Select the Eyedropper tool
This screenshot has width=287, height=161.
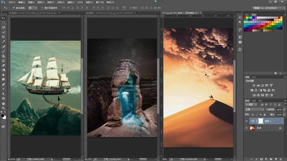tap(3, 42)
